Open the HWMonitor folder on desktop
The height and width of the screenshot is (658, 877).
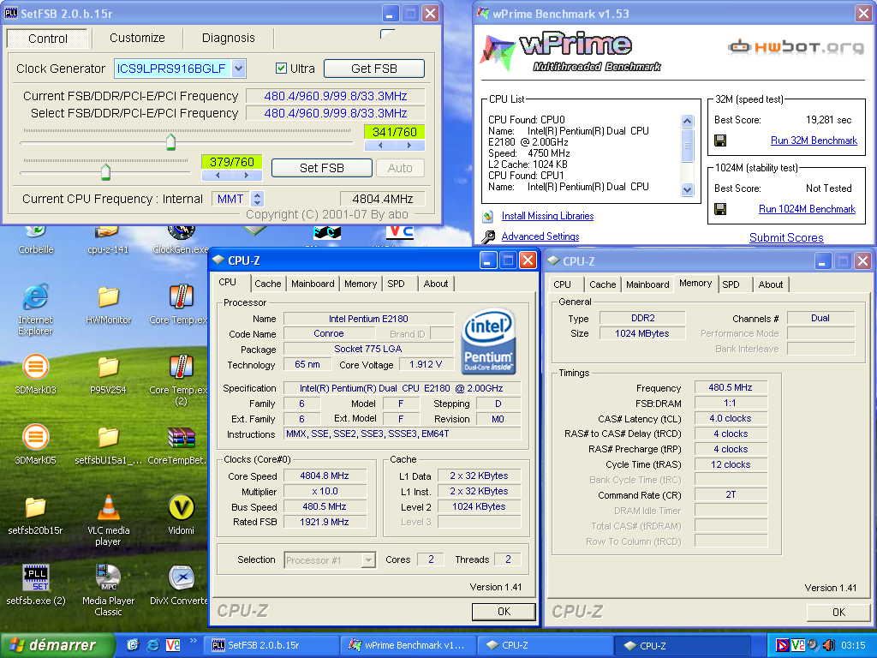(108, 297)
